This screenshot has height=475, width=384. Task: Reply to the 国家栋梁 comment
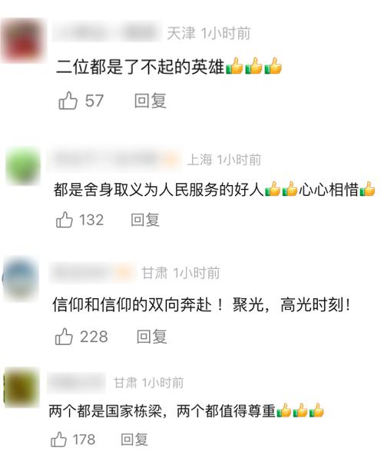134,440
